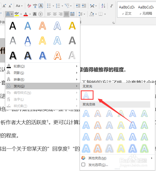Open the font color dropdown arrow

(30, 14)
